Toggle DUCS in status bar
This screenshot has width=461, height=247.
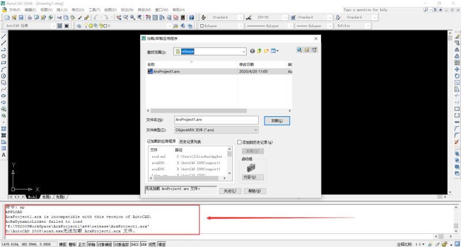click(x=135, y=244)
